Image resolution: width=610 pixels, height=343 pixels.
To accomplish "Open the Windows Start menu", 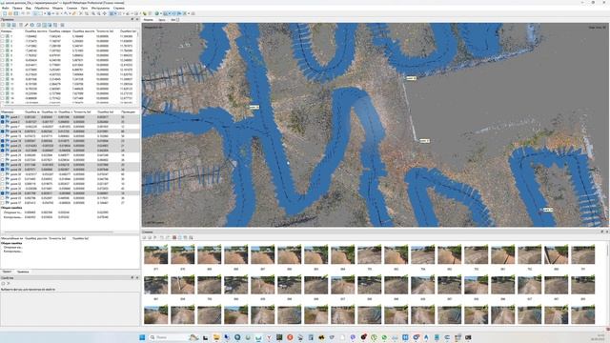I will [x=142, y=337].
